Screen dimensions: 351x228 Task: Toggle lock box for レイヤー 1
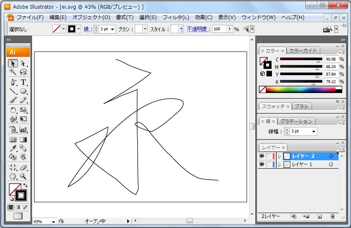(x=269, y=164)
